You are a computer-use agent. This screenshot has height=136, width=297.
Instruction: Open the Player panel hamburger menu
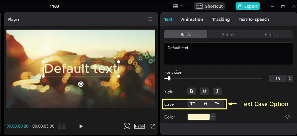150,19
